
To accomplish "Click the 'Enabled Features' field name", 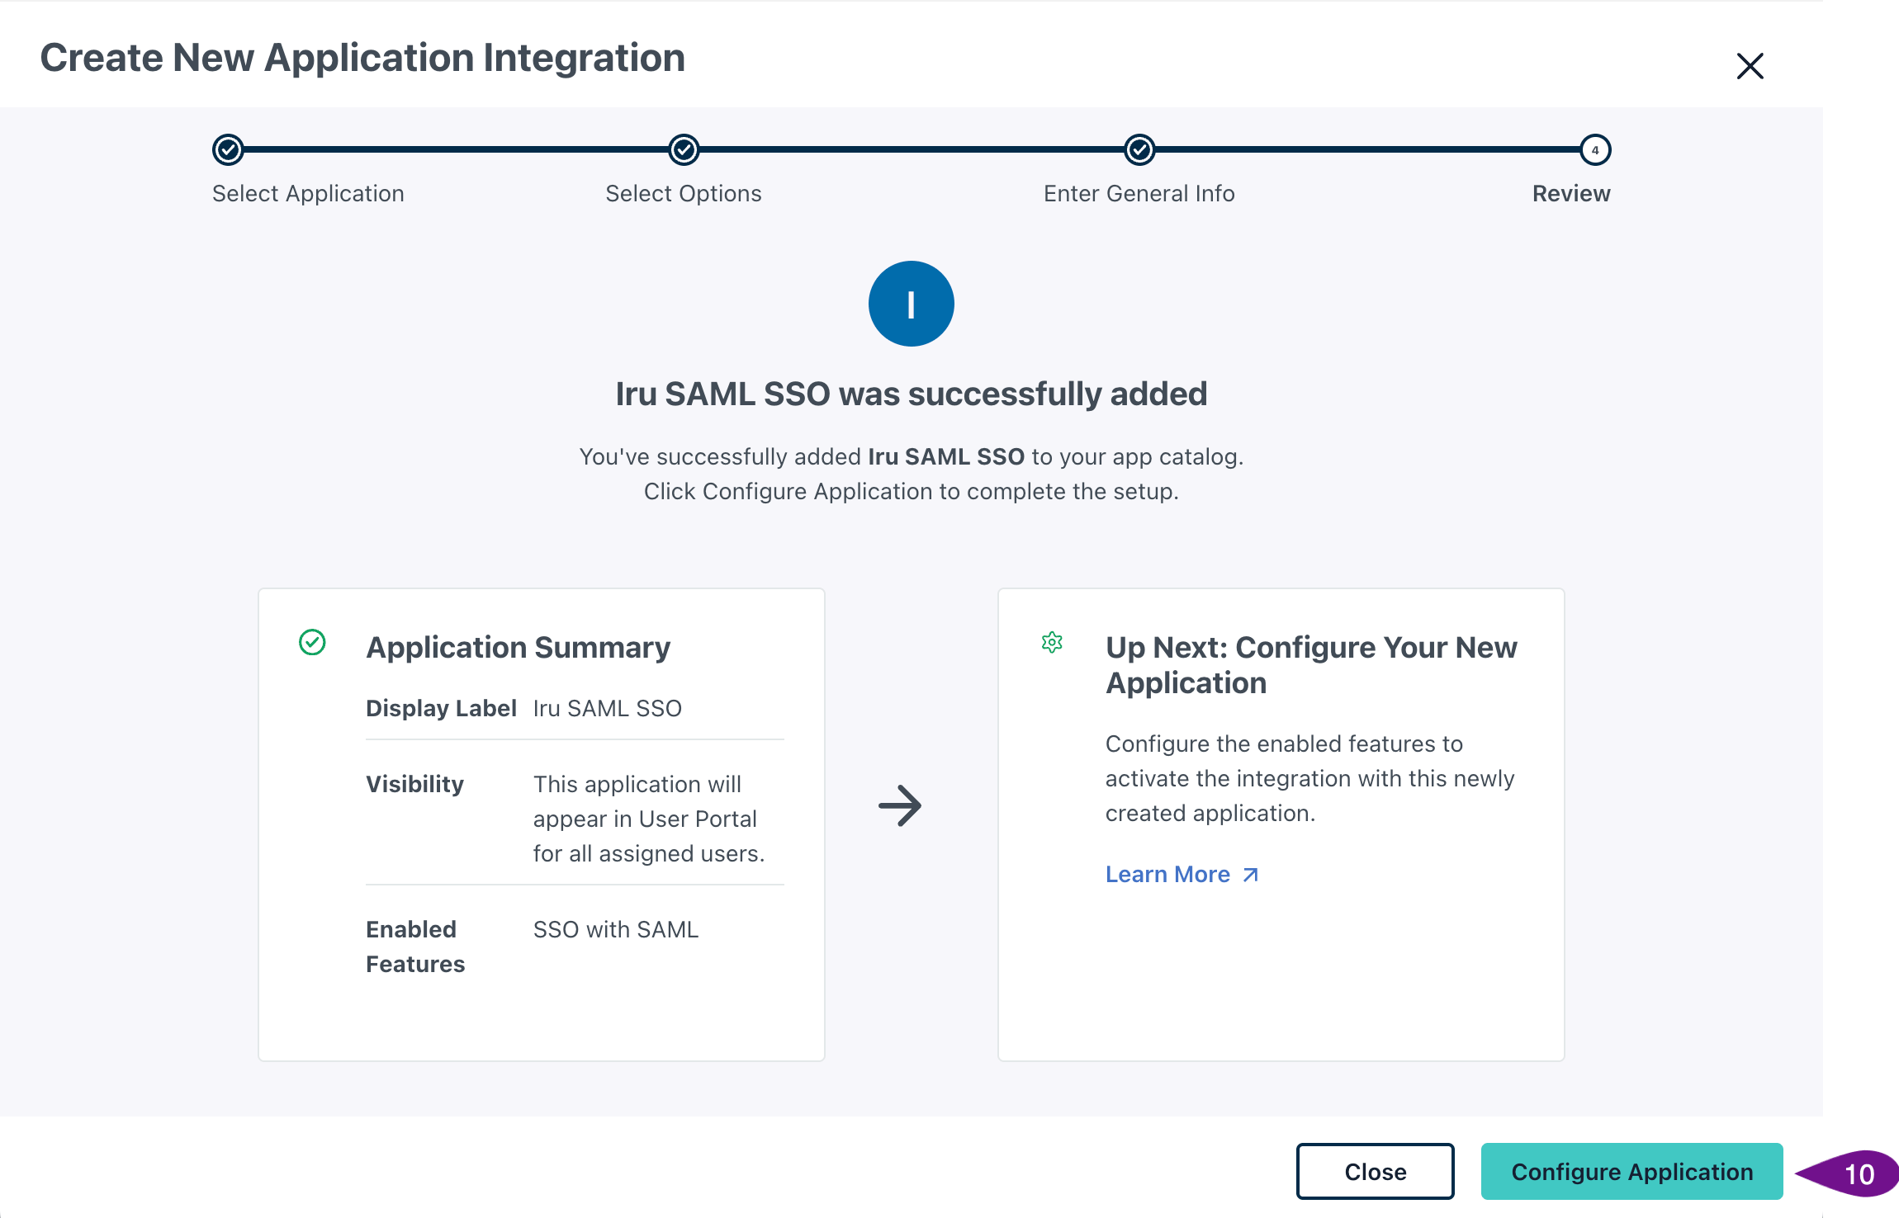I will click(415, 947).
